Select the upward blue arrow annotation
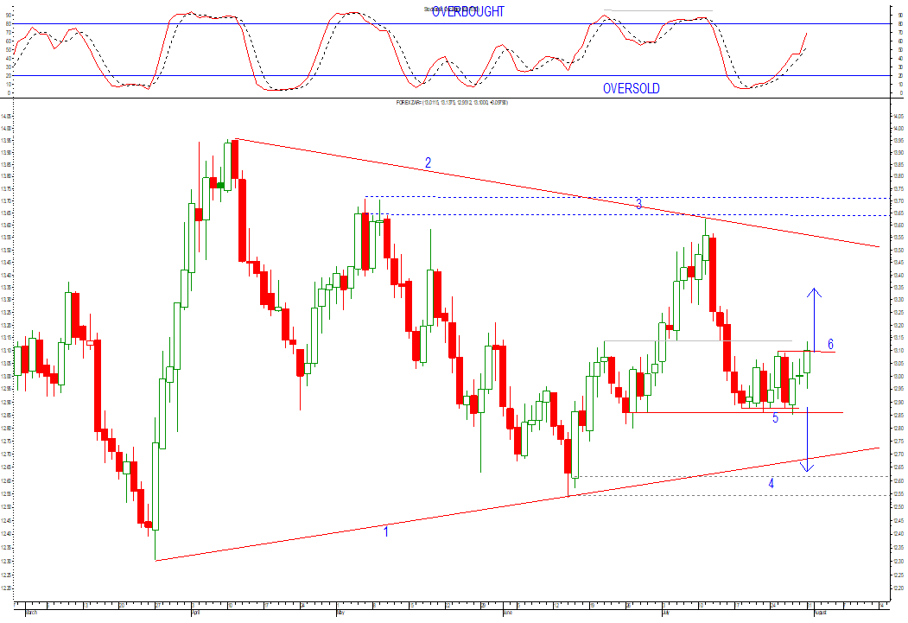 pyautogui.click(x=812, y=307)
